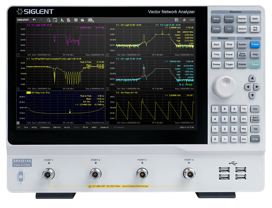Open the BW=10k setting in status bar
The image size is (272, 208).
coord(57,127)
